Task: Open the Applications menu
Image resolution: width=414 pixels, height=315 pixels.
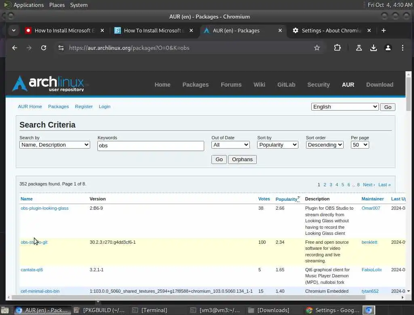Action: pos(29,5)
